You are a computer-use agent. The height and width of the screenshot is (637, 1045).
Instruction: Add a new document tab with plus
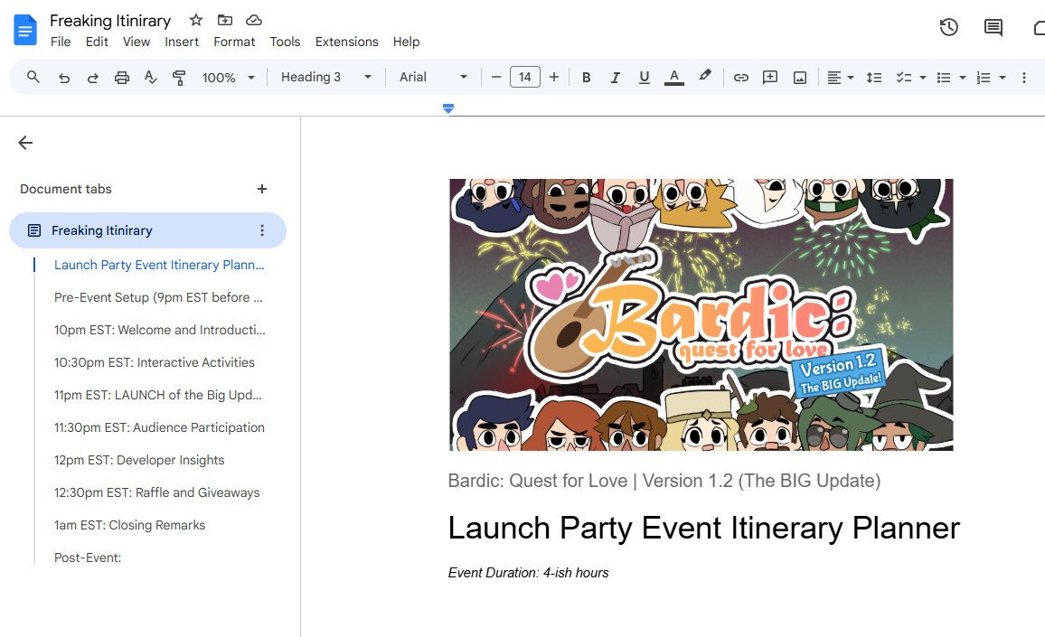pyautogui.click(x=262, y=189)
